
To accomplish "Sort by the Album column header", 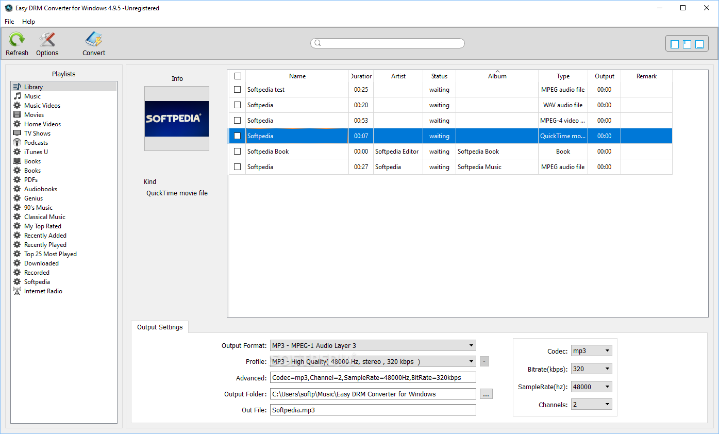I will click(x=497, y=76).
